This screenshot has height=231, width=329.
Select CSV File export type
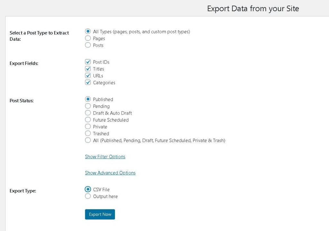pyautogui.click(x=88, y=189)
